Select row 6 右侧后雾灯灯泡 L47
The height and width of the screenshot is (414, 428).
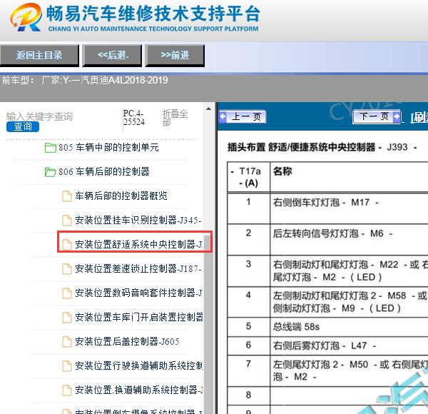coord(327,345)
